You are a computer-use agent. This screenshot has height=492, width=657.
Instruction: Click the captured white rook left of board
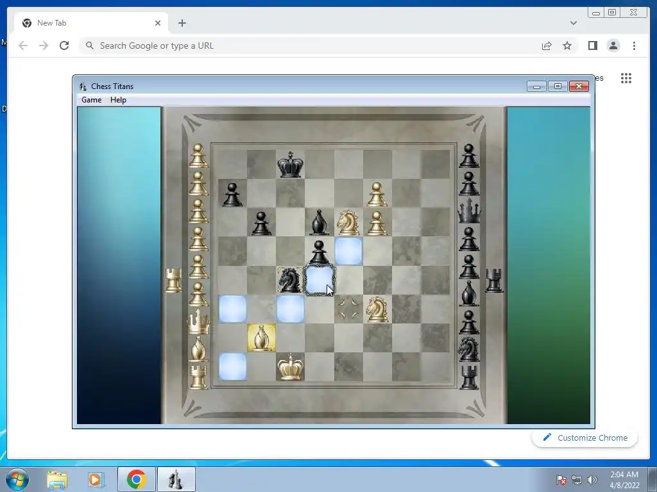click(x=173, y=280)
